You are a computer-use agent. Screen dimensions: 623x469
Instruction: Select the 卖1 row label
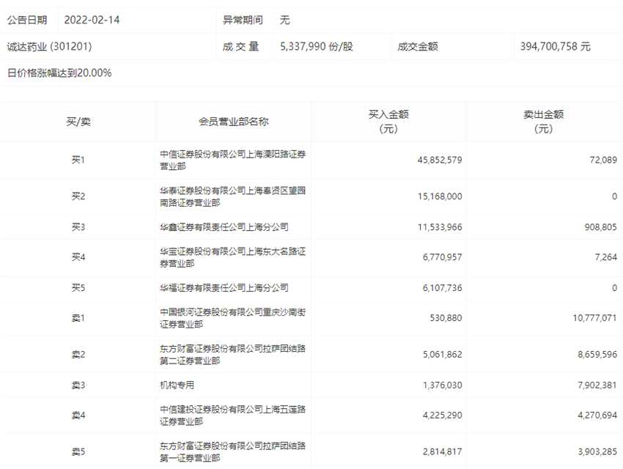[78, 318]
